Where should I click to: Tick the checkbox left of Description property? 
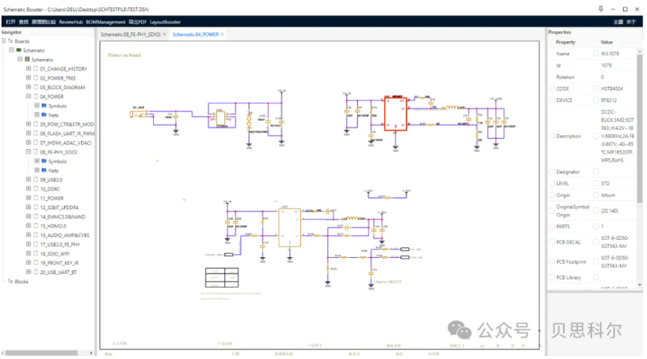(x=552, y=136)
